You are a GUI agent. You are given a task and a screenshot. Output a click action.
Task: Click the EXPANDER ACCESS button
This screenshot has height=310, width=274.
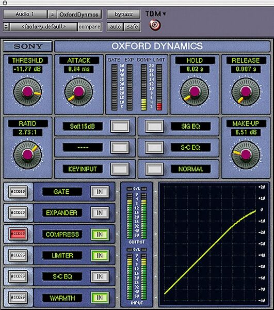click(x=18, y=212)
